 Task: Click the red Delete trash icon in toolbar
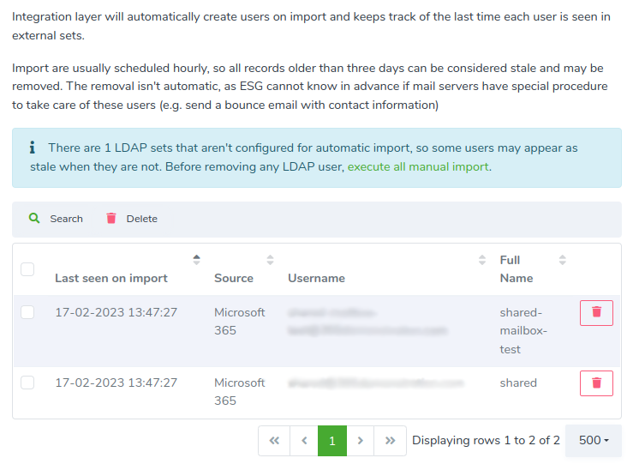pos(111,218)
